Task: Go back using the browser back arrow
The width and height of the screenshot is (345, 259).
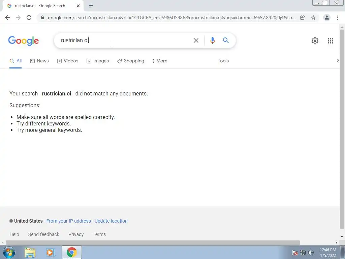Action: [x=7, y=18]
